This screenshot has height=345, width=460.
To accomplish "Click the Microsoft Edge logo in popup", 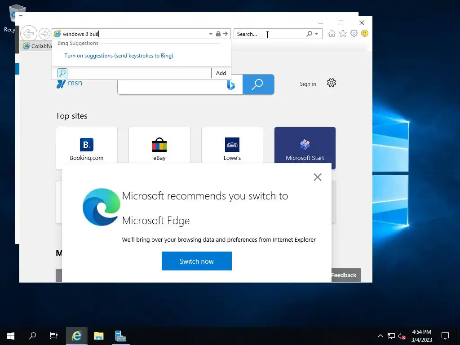I will 101,207.
